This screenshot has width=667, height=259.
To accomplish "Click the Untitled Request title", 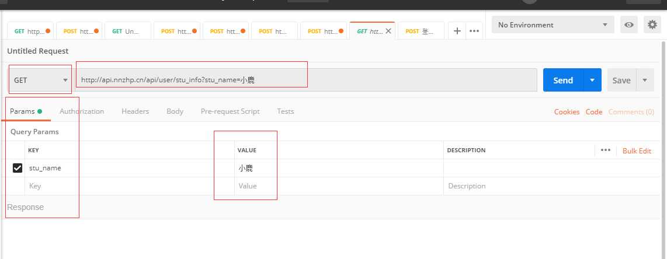I will tap(38, 51).
